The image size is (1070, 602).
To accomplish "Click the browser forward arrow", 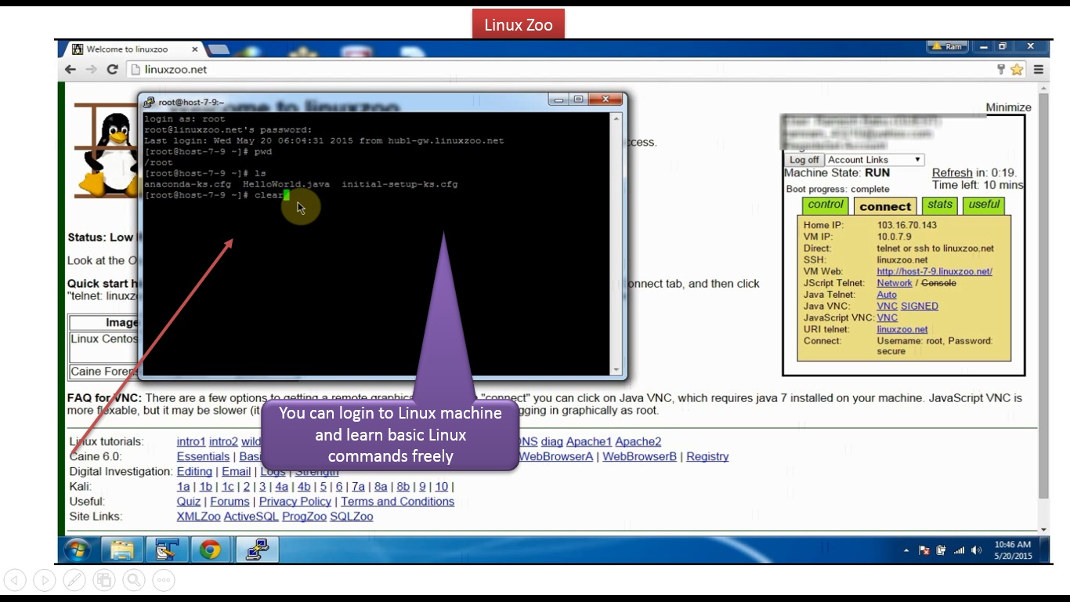I will coord(91,69).
